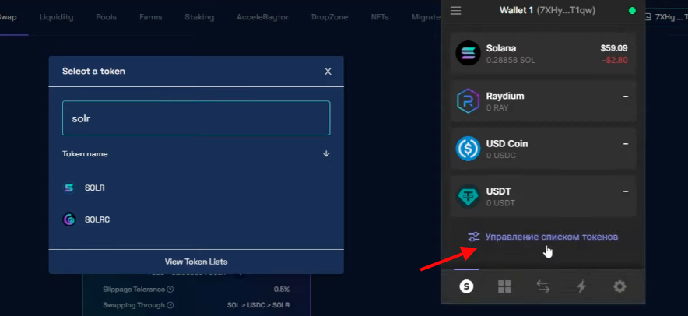Click the SOL > USDC > SOLR route
This screenshot has width=688, height=316.
tap(258, 305)
